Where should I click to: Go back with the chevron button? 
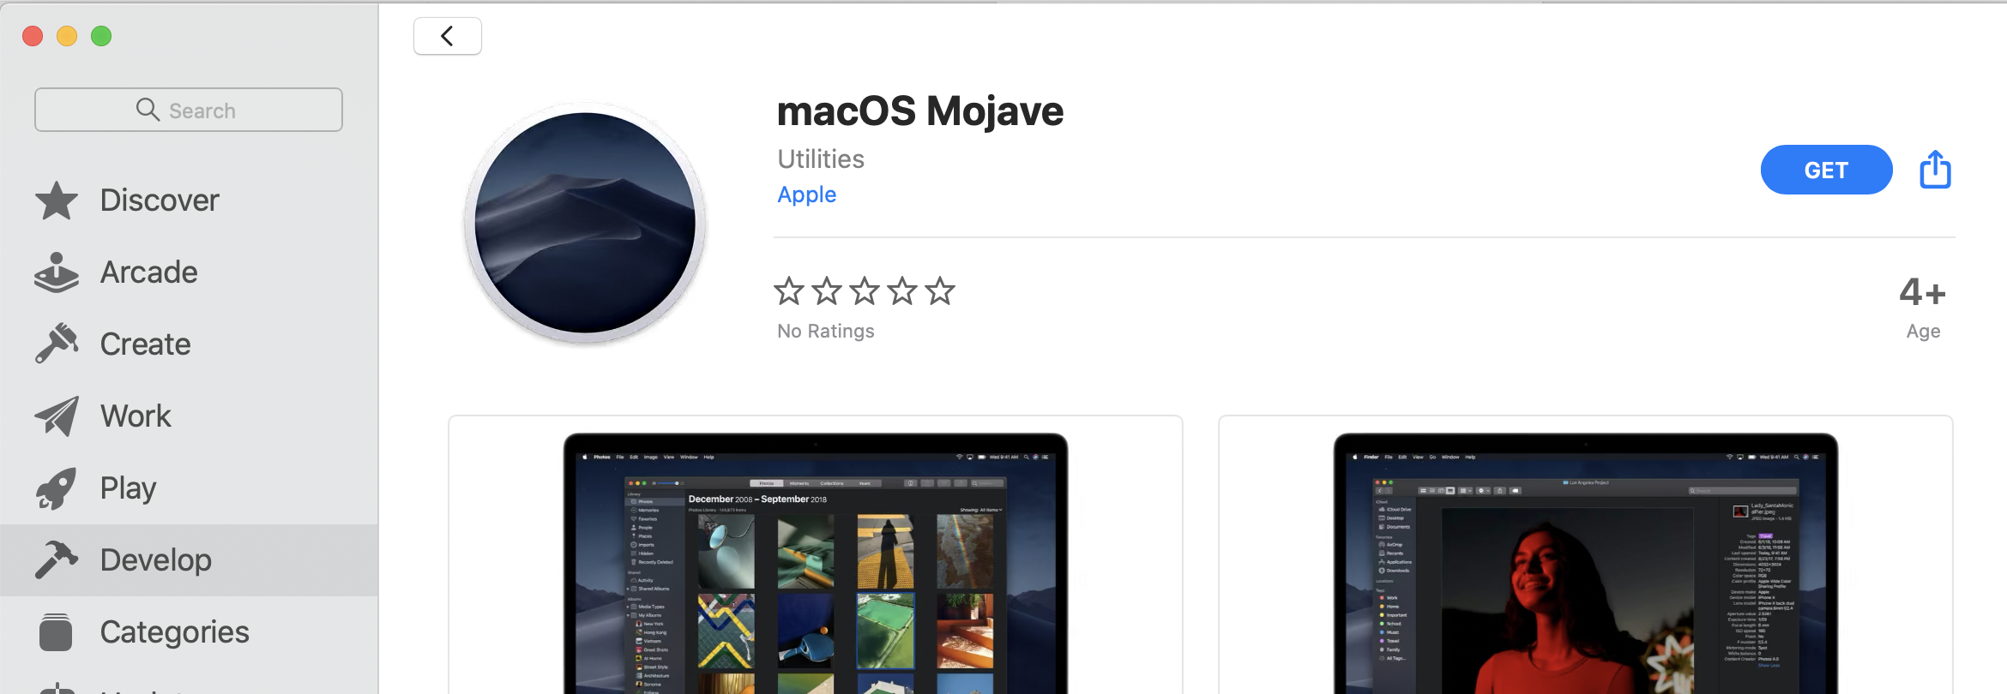point(448,36)
